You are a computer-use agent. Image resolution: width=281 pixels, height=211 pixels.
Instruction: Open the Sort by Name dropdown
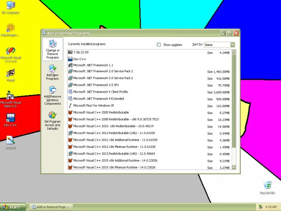(232, 45)
